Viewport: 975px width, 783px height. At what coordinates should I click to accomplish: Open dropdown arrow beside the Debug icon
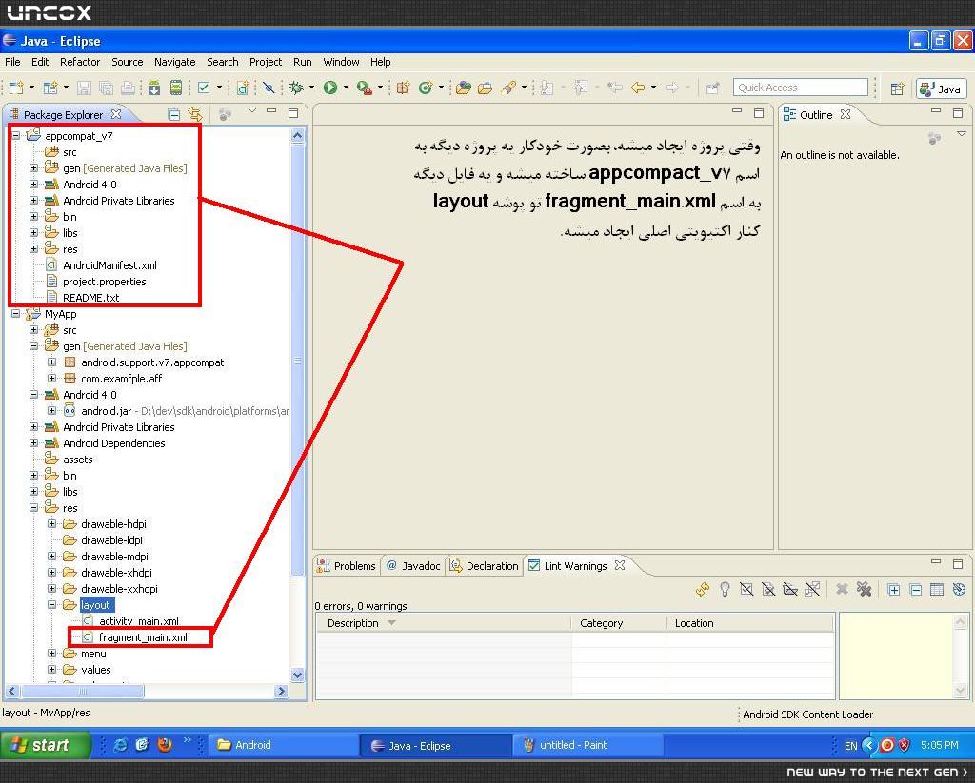click(311, 88)
